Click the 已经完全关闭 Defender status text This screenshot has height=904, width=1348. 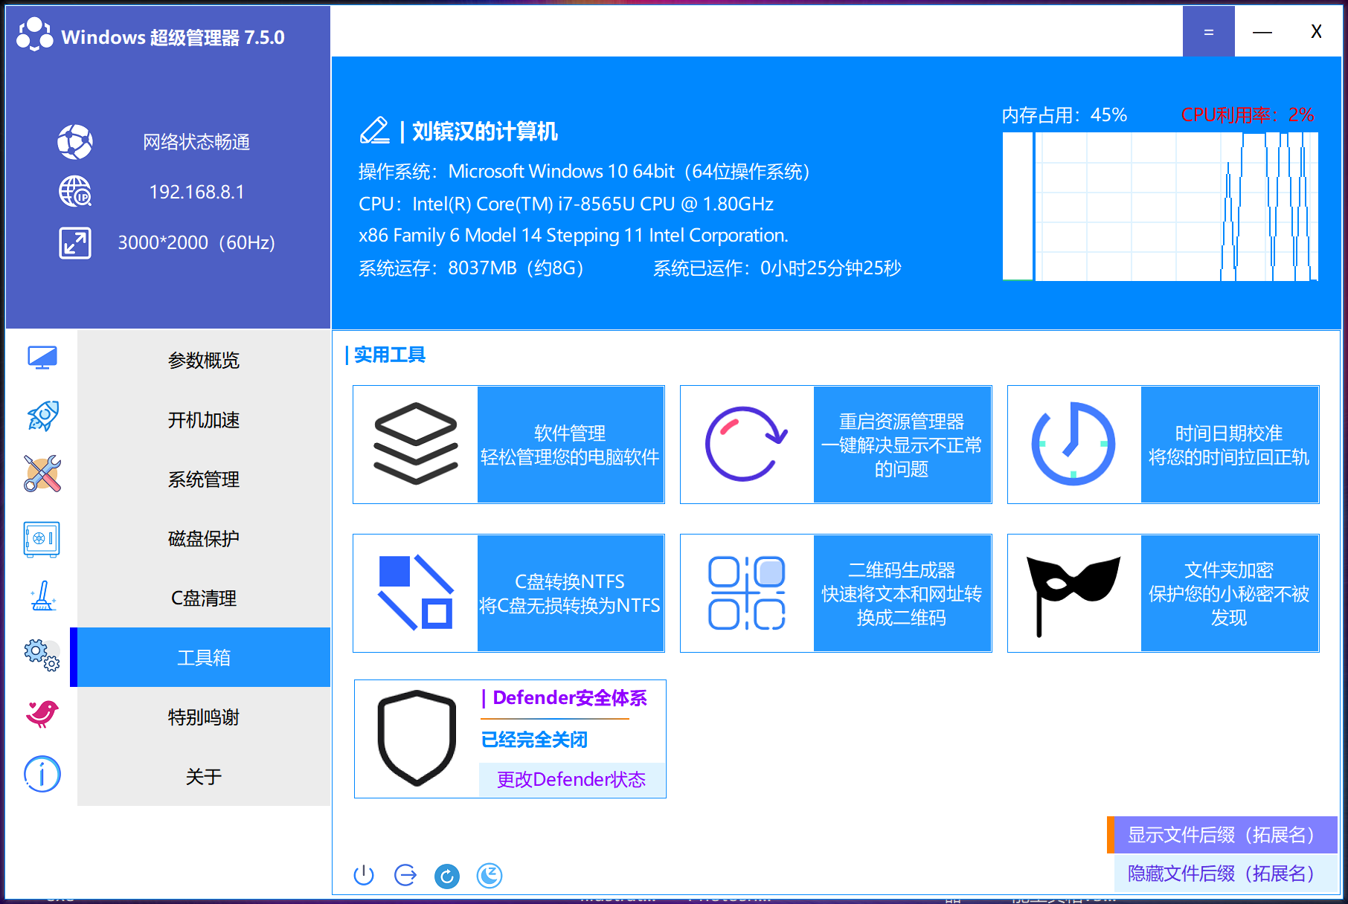tap(534, 740)
